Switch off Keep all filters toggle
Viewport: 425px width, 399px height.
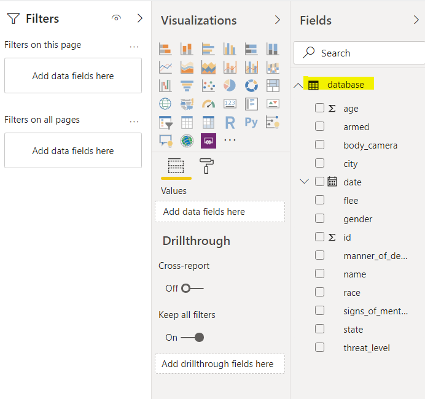(192, 337)
